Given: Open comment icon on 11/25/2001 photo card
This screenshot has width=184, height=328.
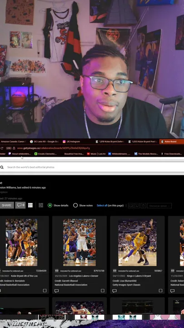Looking at the screenshot, I should (x=172, y=291).
